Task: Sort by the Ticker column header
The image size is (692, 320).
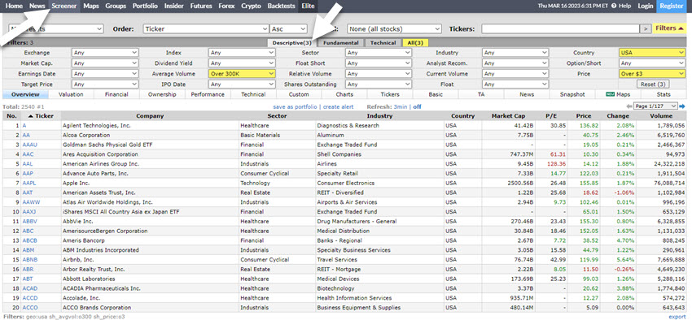Action: [40, 116]
